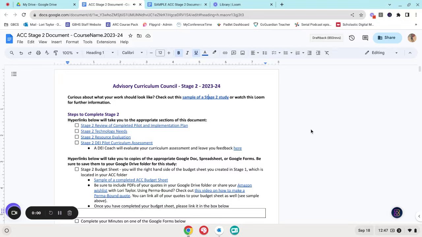
Task: Print the document
Action: point(38,53)
